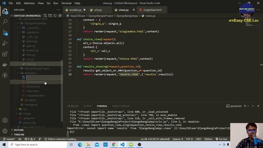
Task: Maximize the terminal panel with caret icon
Action: point(253,106)
